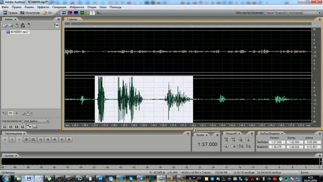This screenshot has width=323, height=182.
Task: Select the Hybrid tool next to cursor tool
Action: click(x=98, y=13)
